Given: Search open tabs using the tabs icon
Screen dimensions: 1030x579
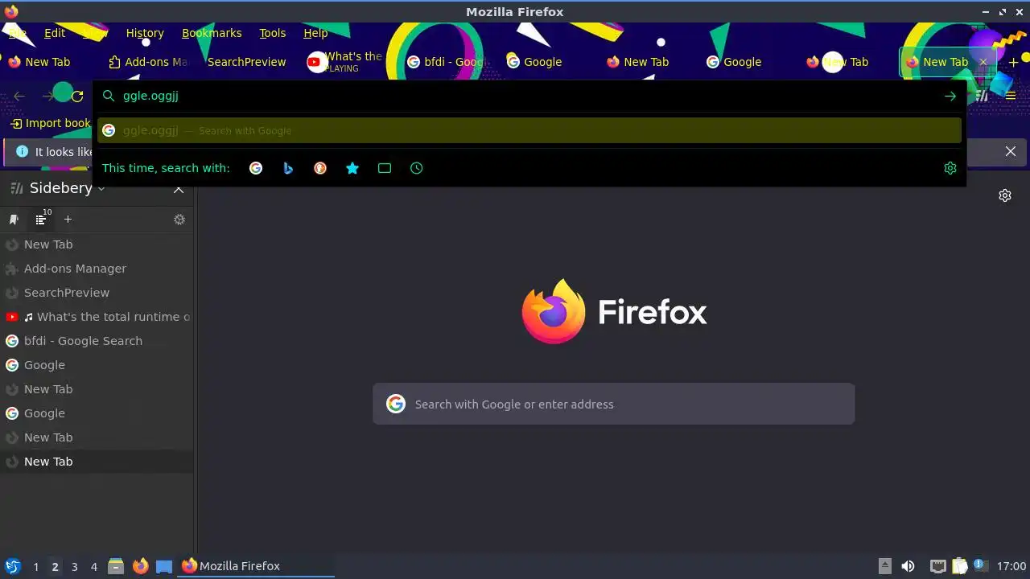Looking at the screenshot, I should [385, 168].
